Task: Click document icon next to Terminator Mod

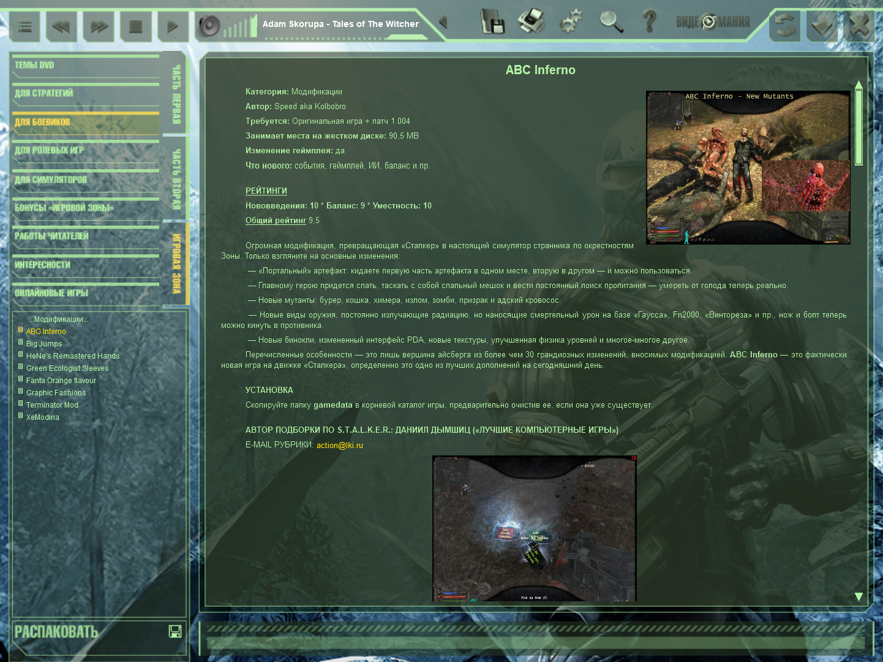Action: coord(20,404)
